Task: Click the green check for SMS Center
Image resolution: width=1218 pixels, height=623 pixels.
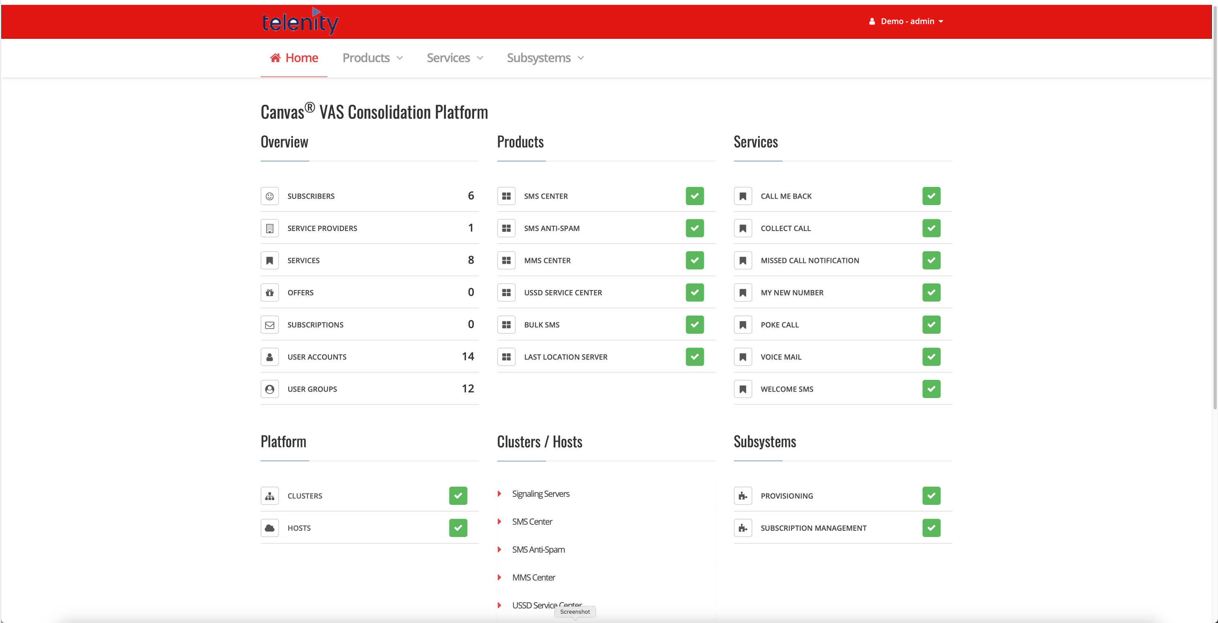Action: 695,196
